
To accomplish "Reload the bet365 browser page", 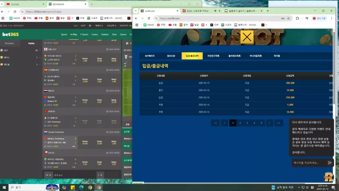I will [x=15, y=12].
